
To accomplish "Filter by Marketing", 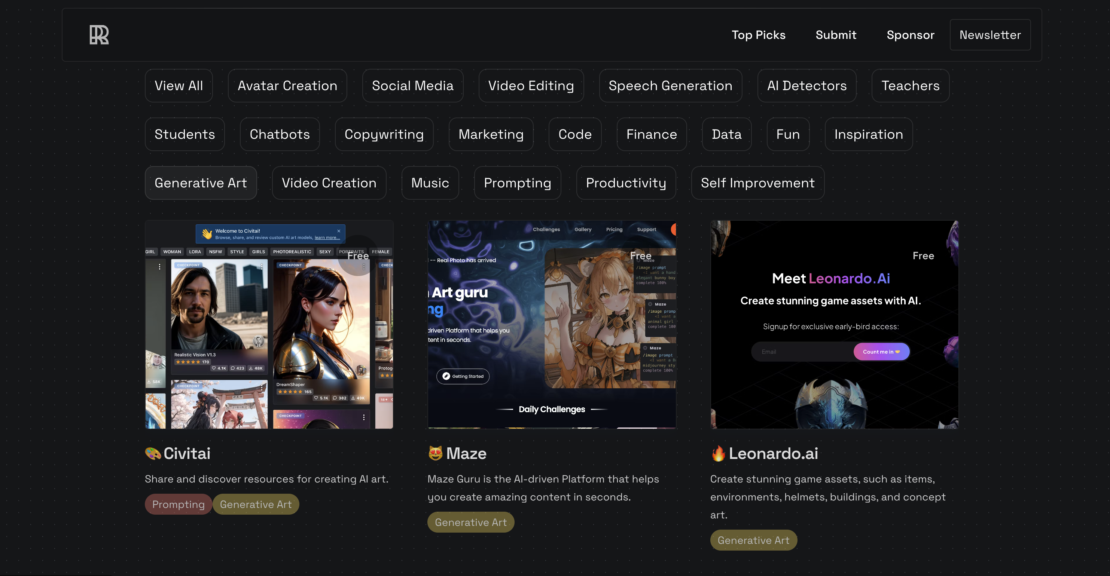I will click(491, 134).
